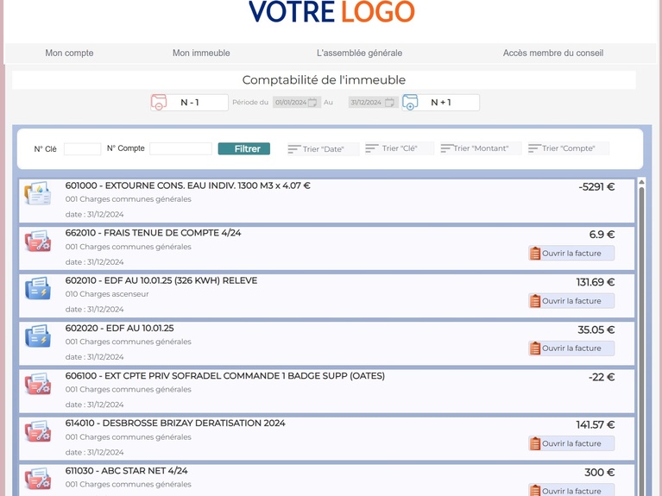Click the -22 € amount
This screenshot has width=662, height=496.
(x=602, y=377)
